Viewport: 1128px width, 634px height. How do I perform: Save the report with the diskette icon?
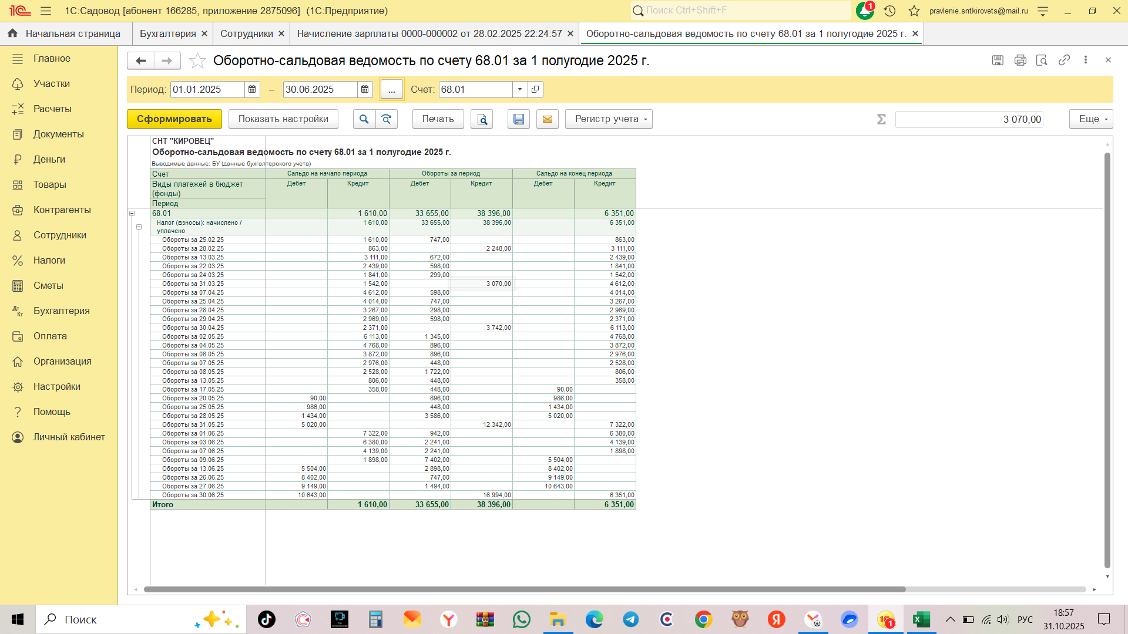(518, 119)
